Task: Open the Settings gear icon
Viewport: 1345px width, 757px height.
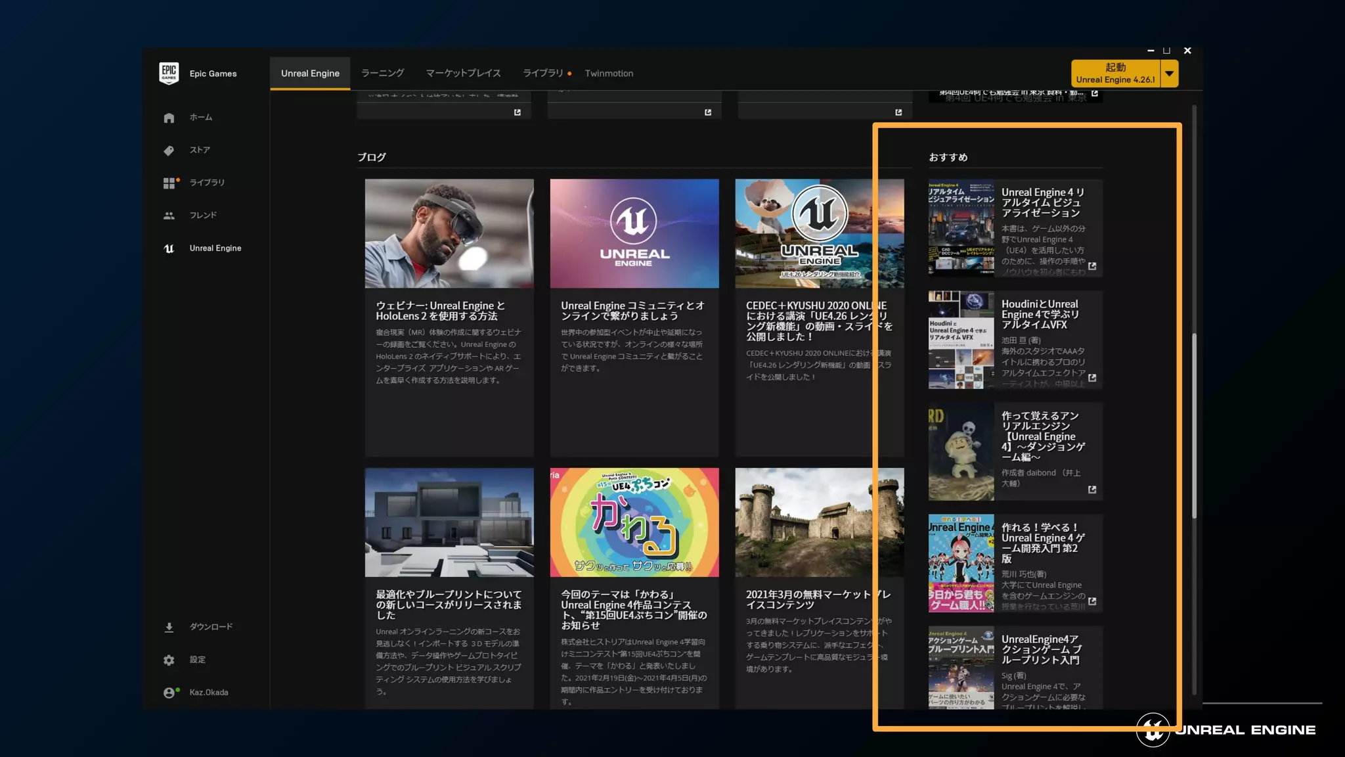Action: click(169, 660)
